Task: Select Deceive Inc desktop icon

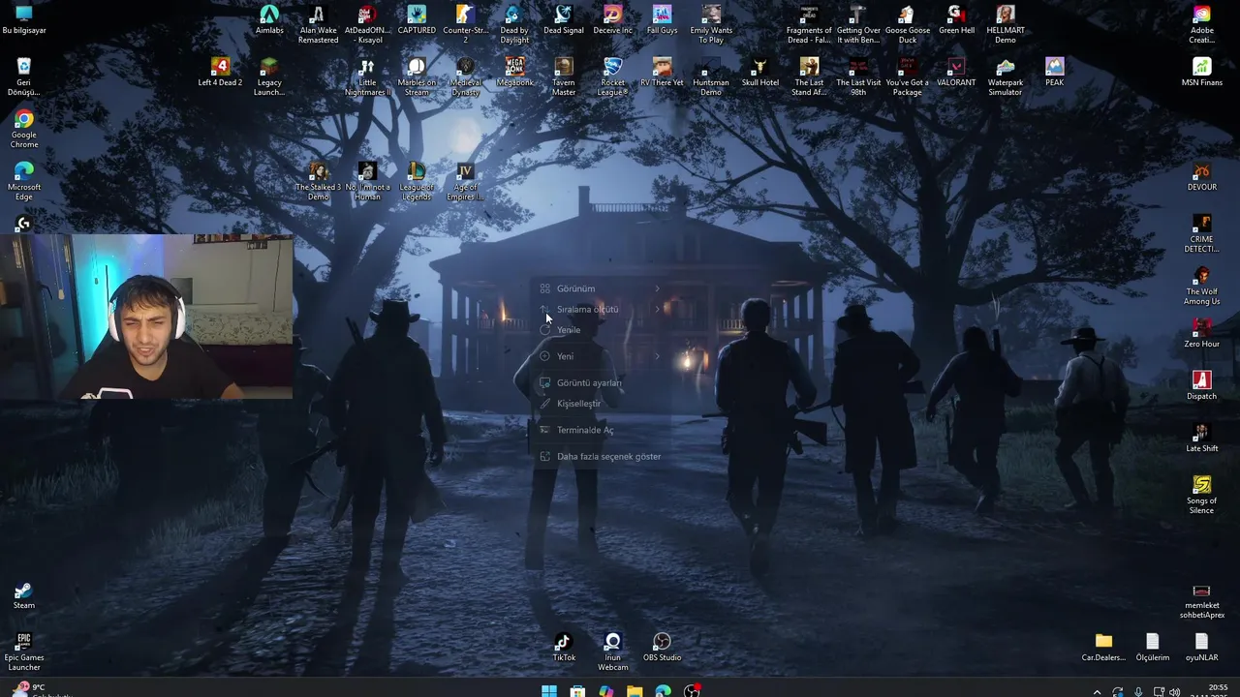Action: point(612,19)
